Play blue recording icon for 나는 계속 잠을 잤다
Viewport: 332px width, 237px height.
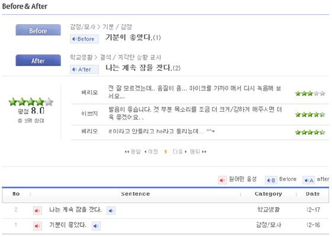click(111, 210)
